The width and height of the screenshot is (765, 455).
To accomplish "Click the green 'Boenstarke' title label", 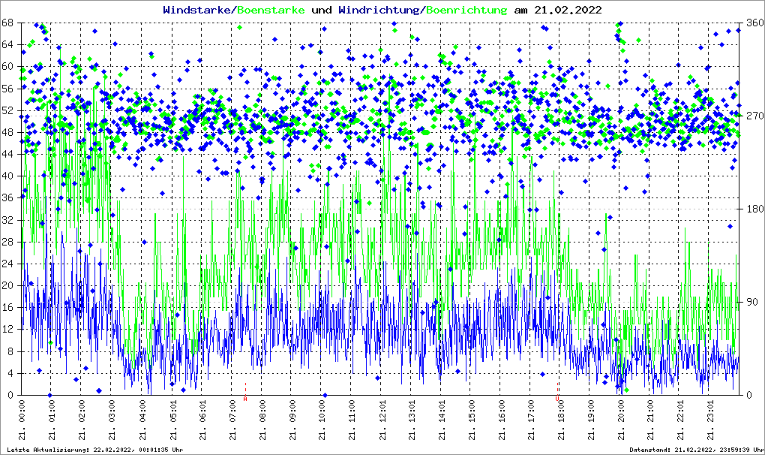I will (271, 10).
